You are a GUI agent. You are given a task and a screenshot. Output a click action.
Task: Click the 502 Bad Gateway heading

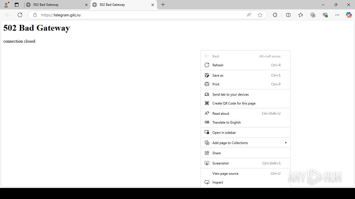pos(37,28)
